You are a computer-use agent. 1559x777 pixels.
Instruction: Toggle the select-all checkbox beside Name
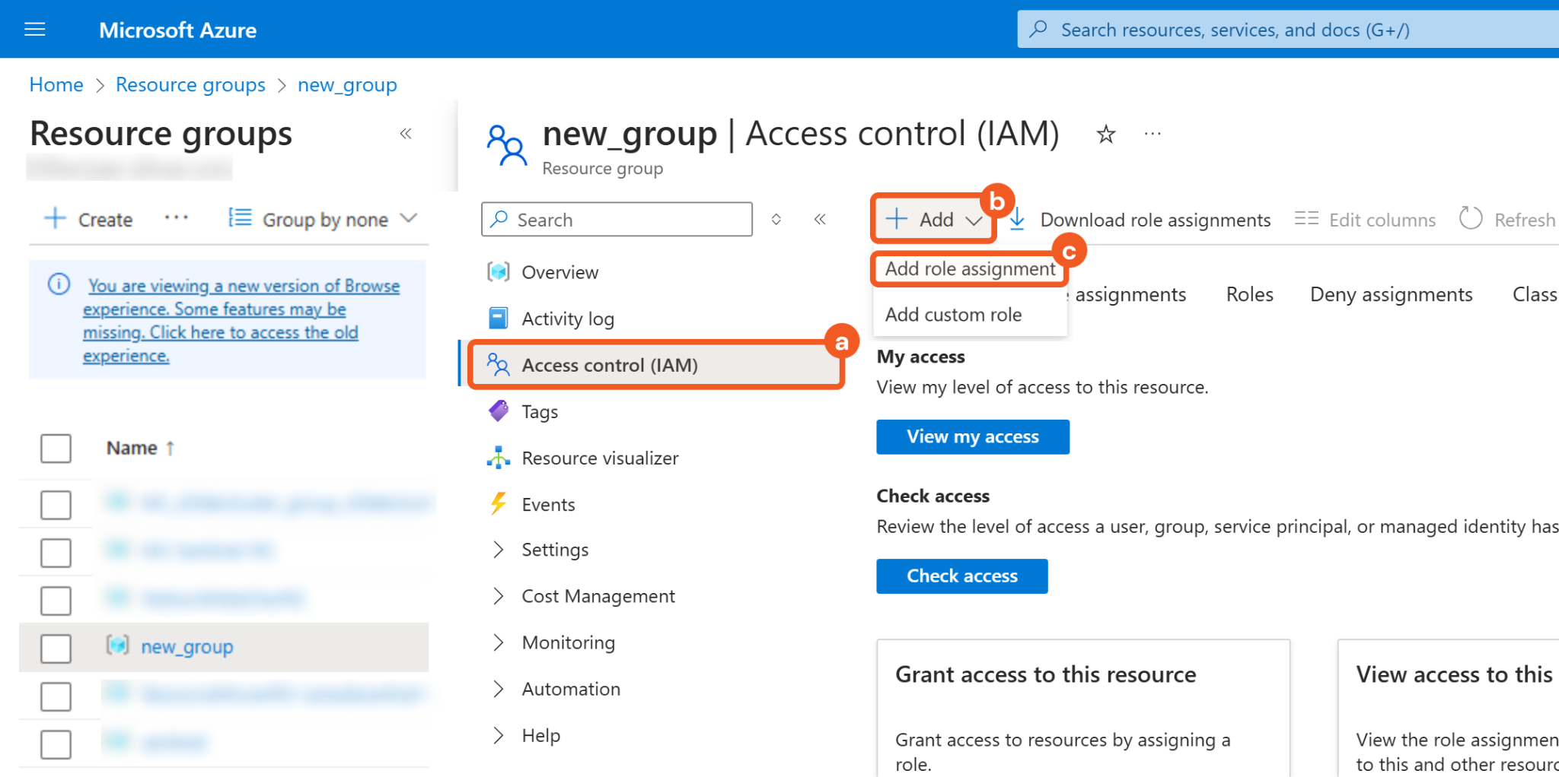56,449
